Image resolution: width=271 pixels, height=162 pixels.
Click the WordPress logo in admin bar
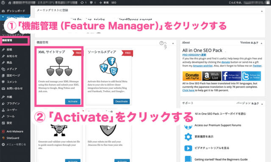3,3
